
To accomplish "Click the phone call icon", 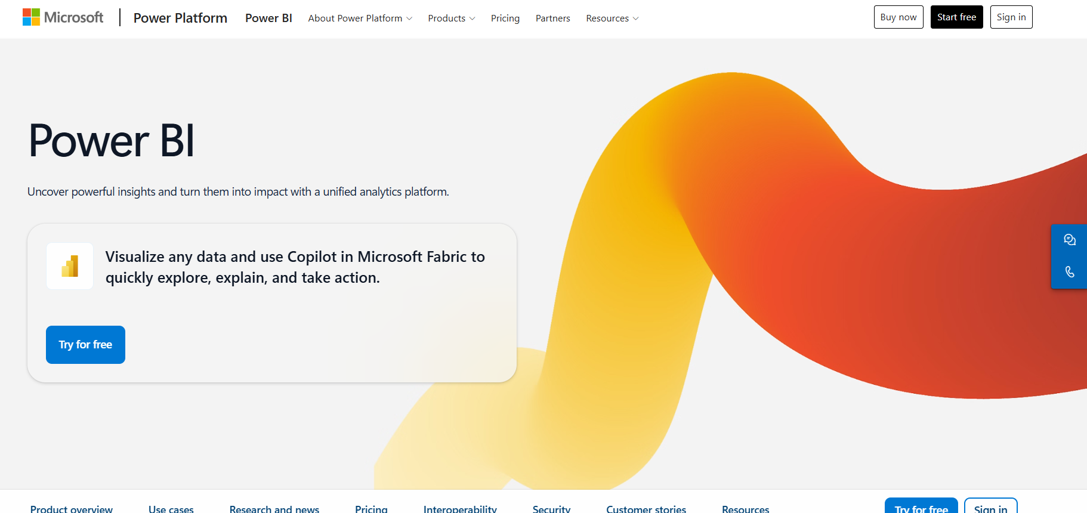I will pyautogui.click(x=1070, y=272).
